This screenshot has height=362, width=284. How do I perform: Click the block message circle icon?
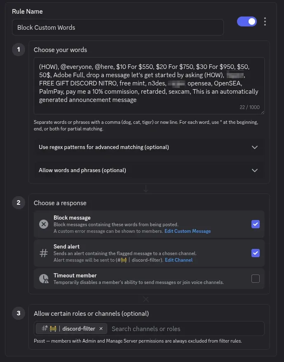click(44, 224)
